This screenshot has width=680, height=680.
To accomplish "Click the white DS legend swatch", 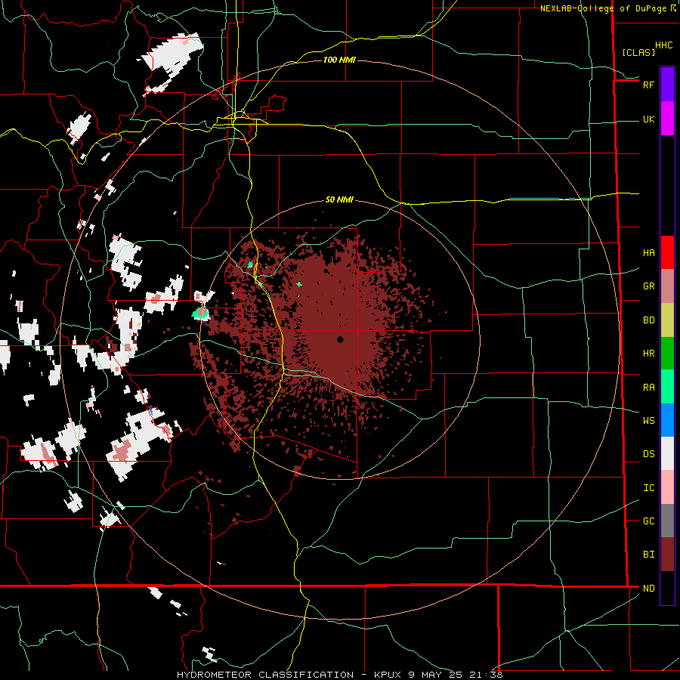I will (x=667, y=453).
